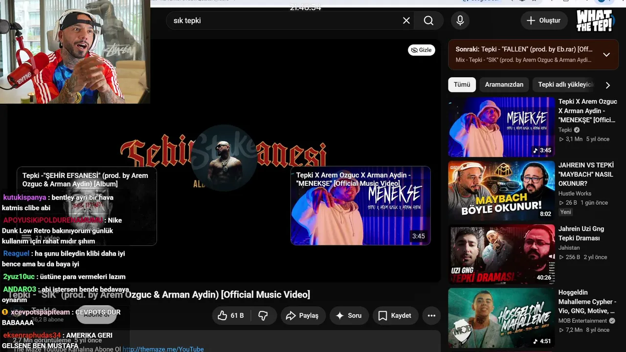Clear the search box with the X icon
The width and height of the screenshot is (626, 352).
coord(406,21)
